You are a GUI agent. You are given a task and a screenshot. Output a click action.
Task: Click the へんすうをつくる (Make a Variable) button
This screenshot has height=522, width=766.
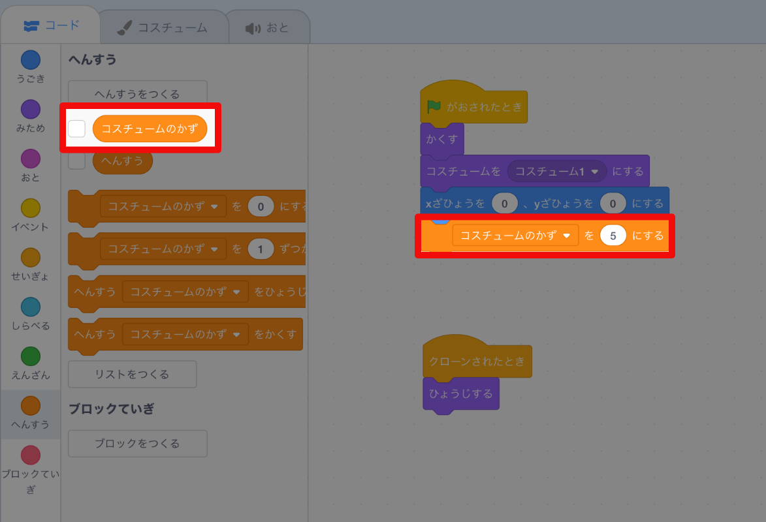(x=137, y=91)
